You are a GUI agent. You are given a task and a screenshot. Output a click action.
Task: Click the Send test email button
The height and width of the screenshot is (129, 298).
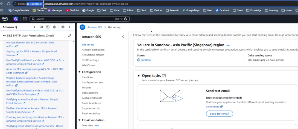[x=219, y=114]
